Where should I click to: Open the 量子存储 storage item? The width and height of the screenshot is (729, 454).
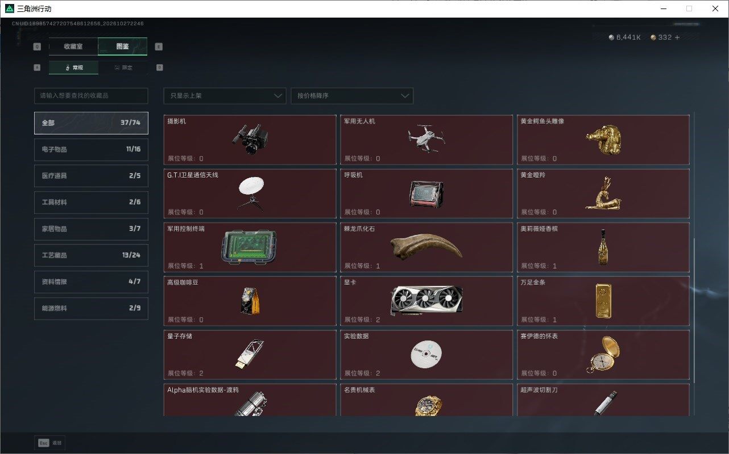tap(250, 355)
